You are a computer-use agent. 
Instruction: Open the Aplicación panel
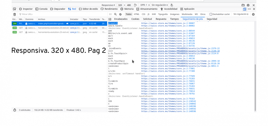tap(187, 9)
